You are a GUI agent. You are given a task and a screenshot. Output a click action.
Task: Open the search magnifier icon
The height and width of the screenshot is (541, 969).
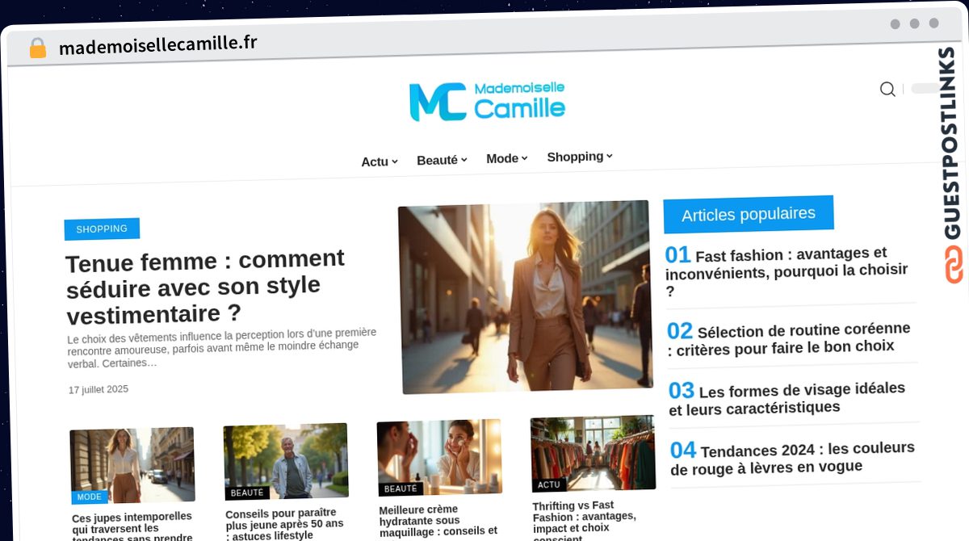coord(887,89)
